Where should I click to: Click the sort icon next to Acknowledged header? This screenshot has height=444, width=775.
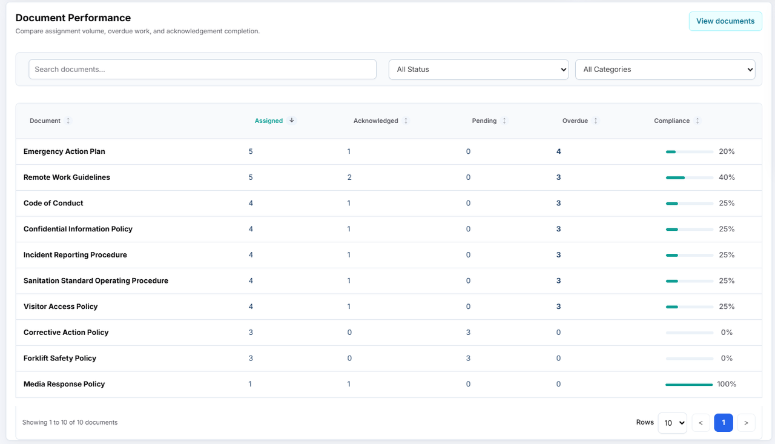406,121
